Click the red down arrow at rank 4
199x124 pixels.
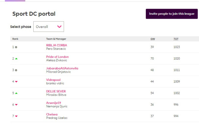[16, 81]
